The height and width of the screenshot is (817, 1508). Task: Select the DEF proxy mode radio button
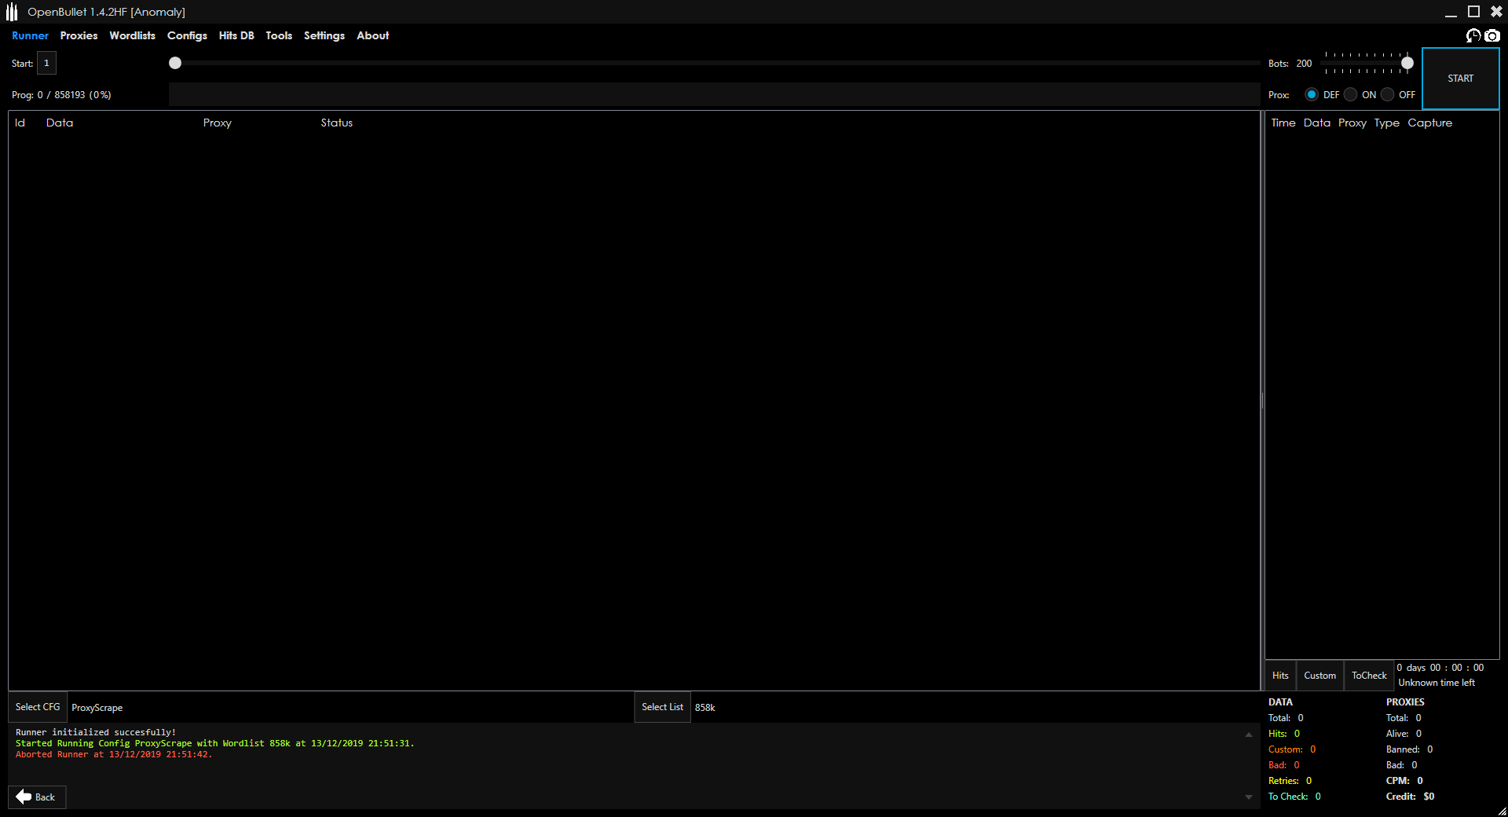(x=1312, y=94)
